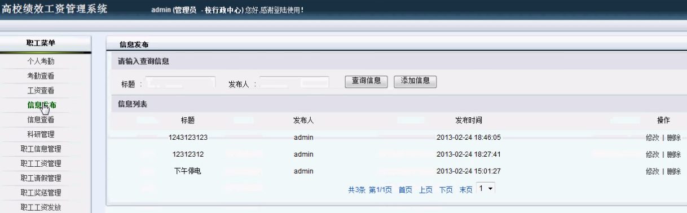Go to 信息查看 in the sidebar

(x=41, y=119)
